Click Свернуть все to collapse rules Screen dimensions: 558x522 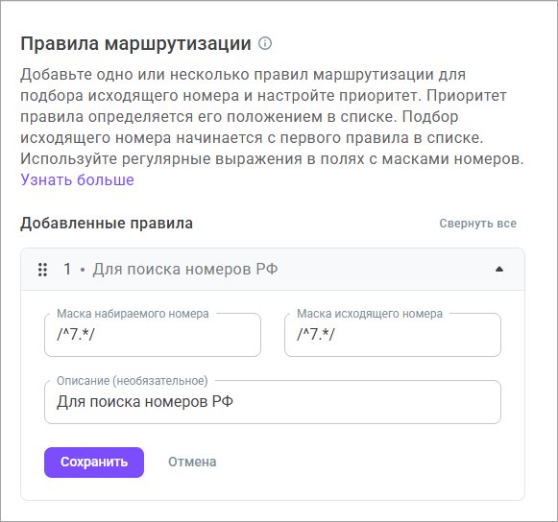pyautogui.click(x=477, y=224)
